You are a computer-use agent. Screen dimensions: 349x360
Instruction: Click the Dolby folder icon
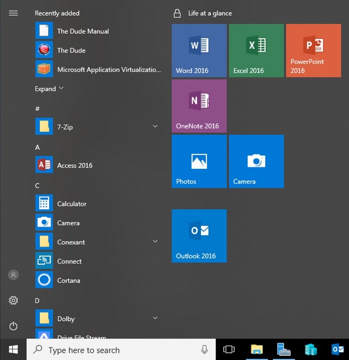(x=44, y=318)
